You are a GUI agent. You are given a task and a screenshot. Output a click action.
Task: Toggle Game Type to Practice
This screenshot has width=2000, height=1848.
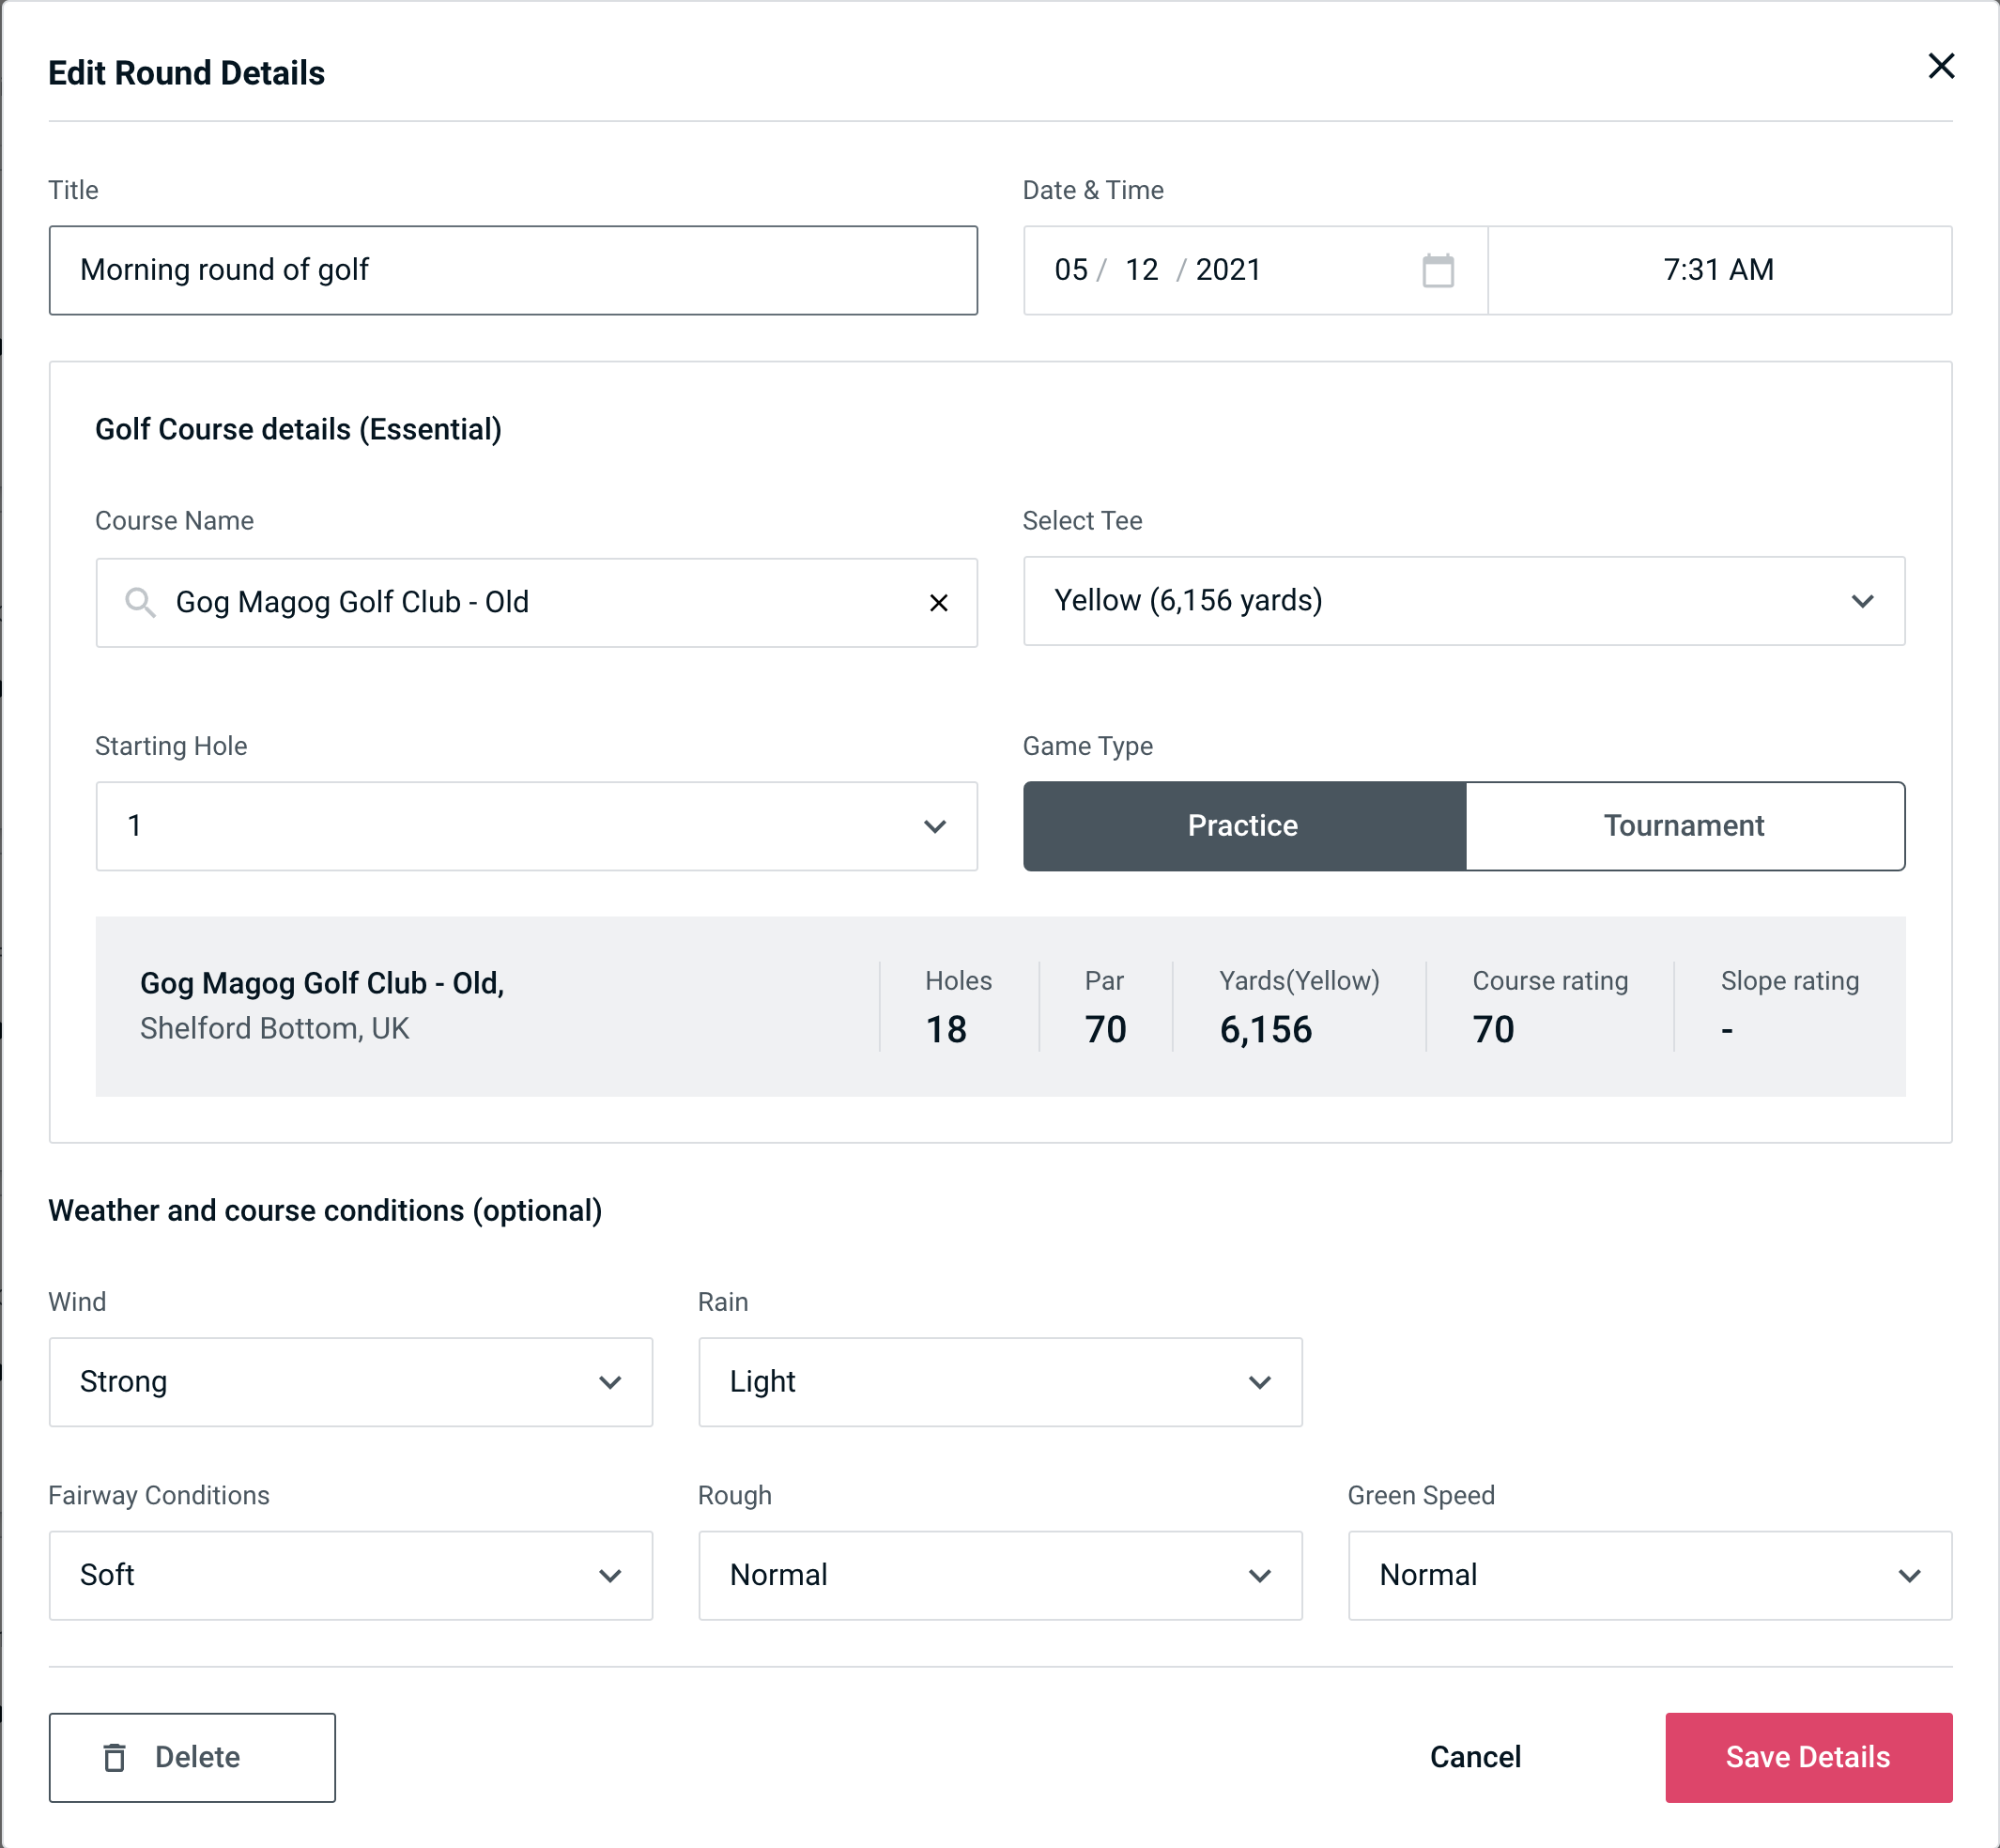(1244, 824)
